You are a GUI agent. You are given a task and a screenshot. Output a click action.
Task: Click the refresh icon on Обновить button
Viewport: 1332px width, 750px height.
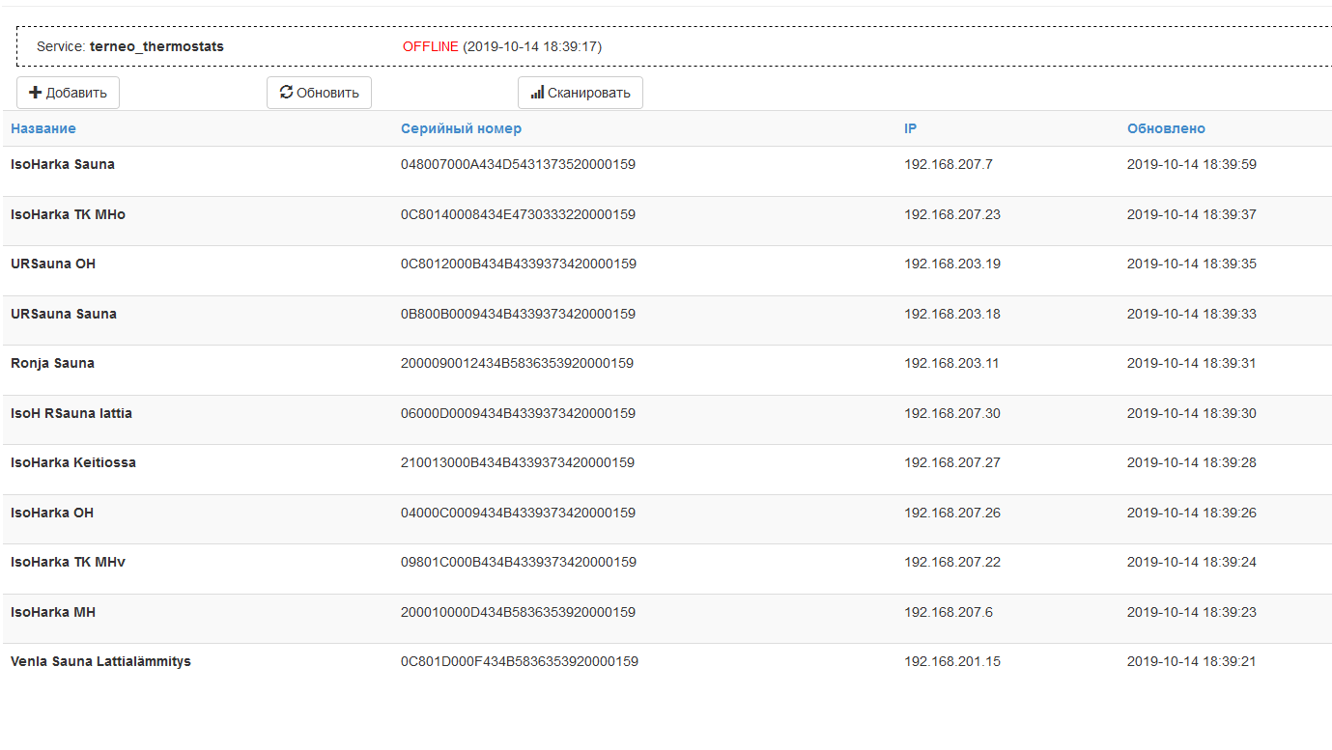[x=286, y=93]
